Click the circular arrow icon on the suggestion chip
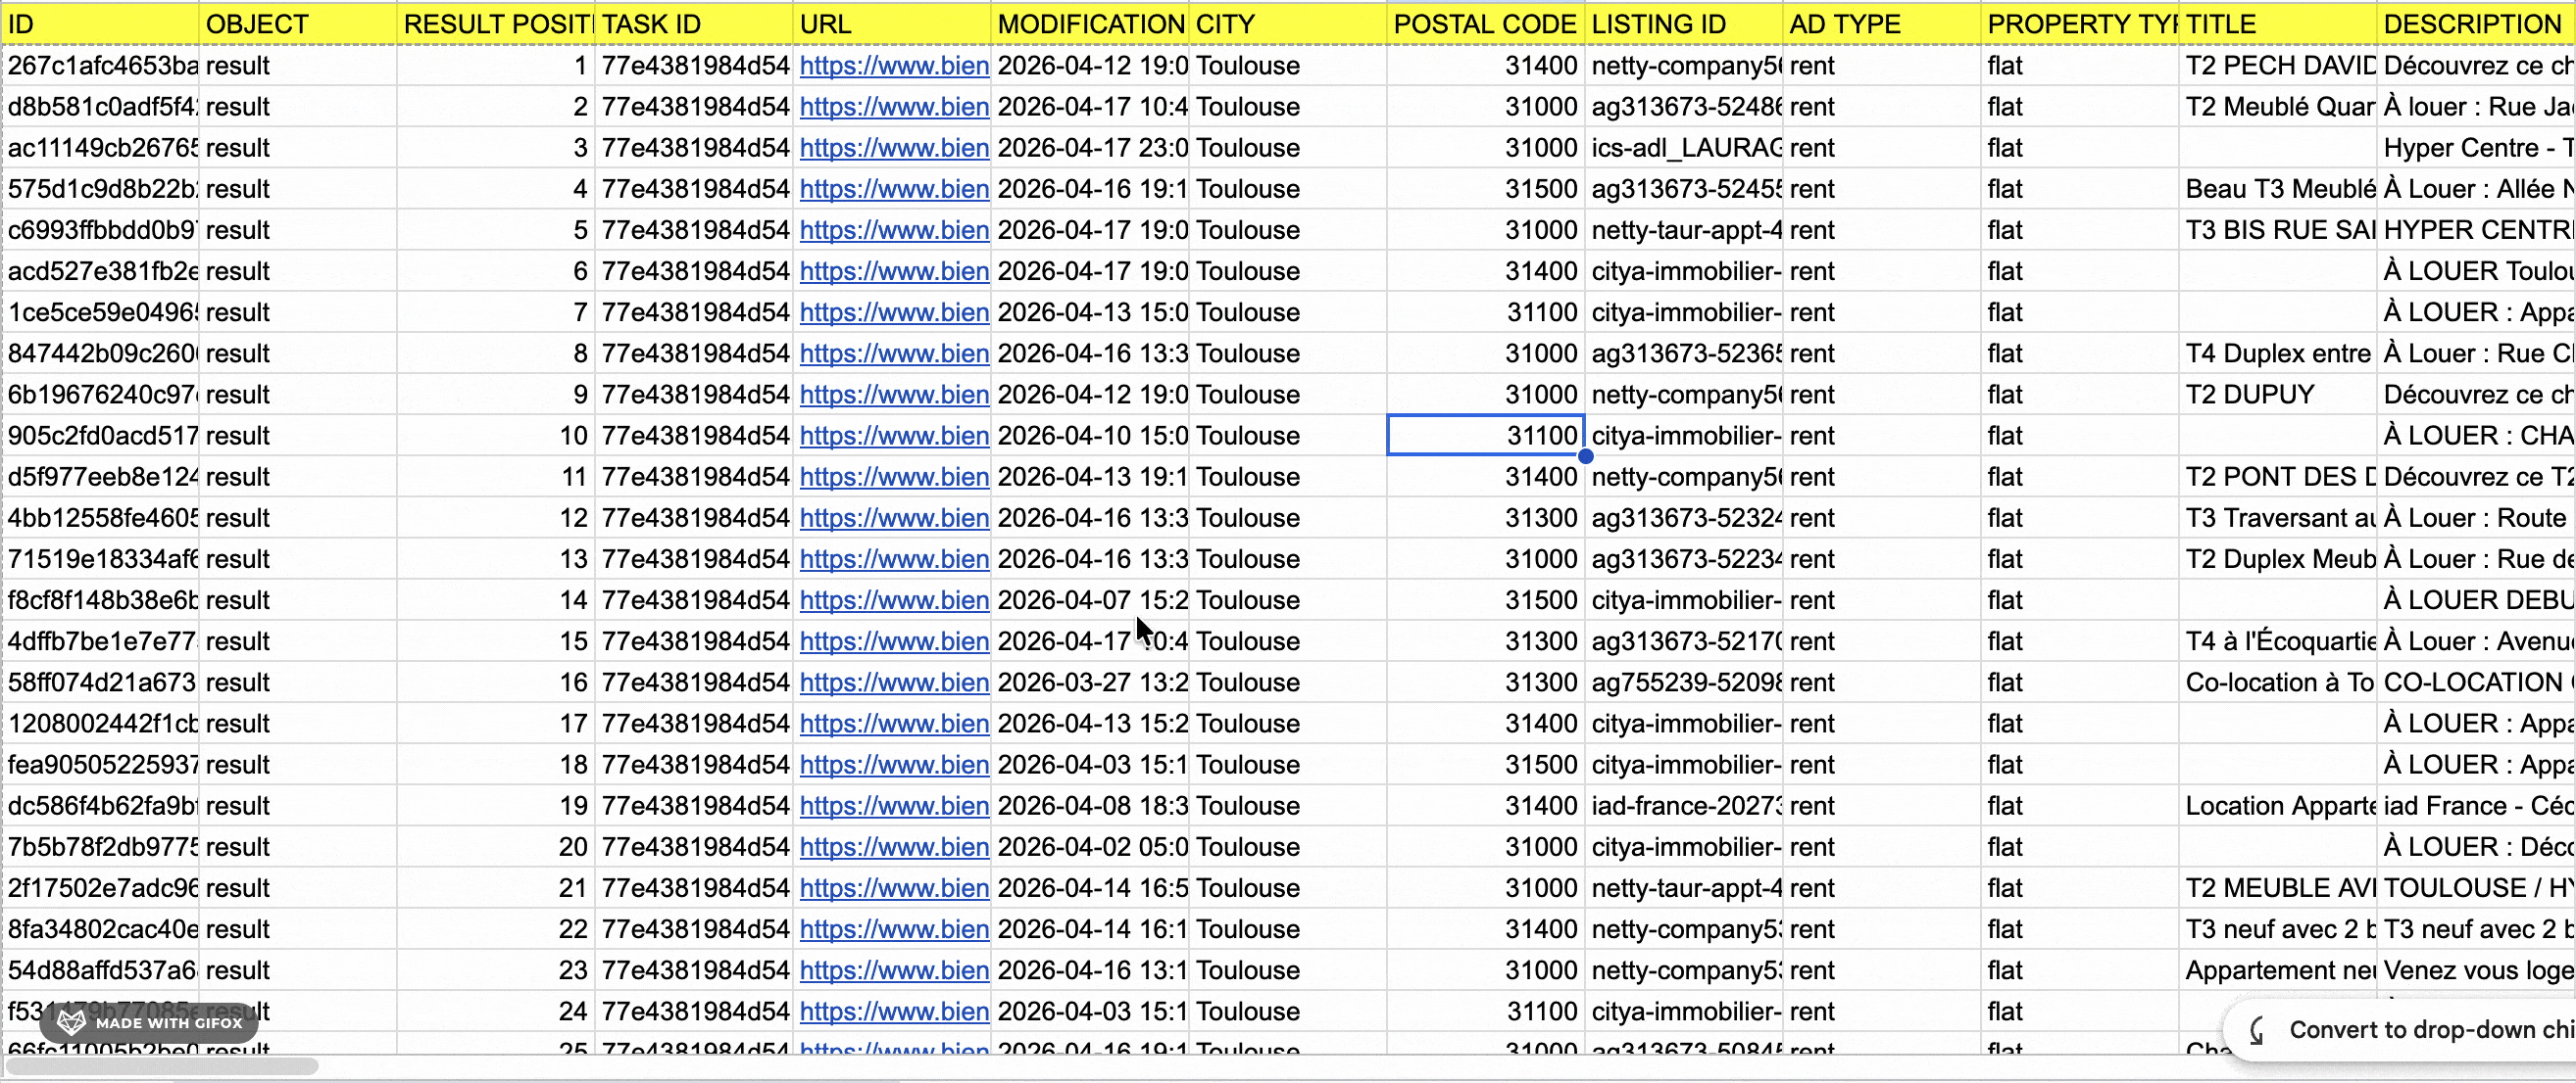 click(2257, 1030)
